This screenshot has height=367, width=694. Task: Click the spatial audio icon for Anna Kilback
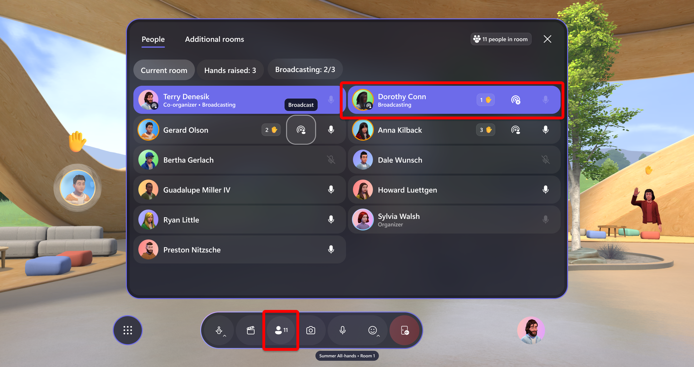point(515,130)
